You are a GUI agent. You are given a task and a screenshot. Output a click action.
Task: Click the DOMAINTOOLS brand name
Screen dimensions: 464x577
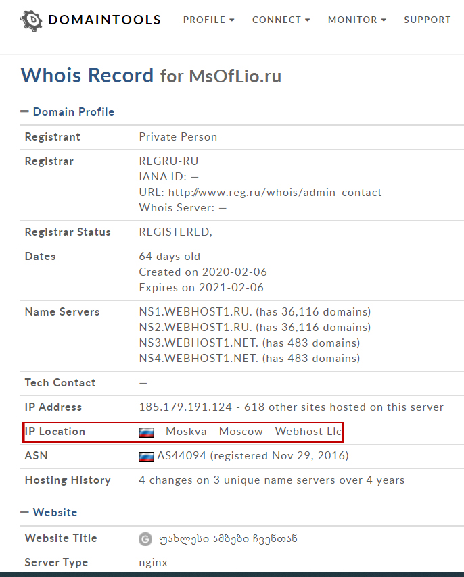pos(105,20)
